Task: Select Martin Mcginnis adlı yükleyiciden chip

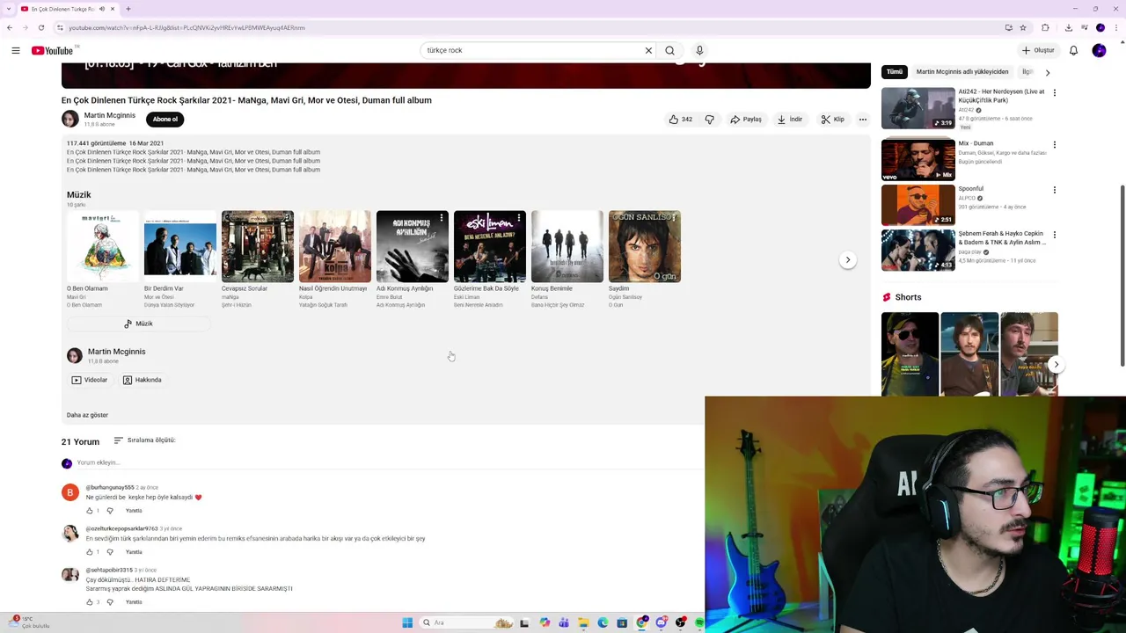Action: click(x=962, y=72)
